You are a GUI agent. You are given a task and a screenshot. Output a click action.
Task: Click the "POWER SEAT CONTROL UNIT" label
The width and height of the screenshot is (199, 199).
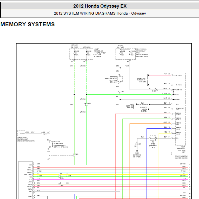25,139
